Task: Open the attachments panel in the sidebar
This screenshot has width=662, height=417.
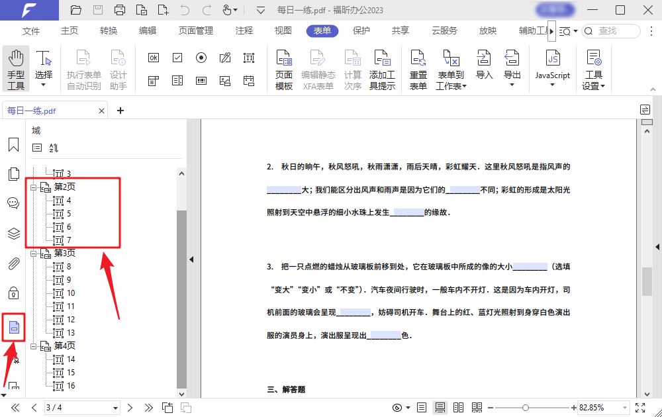Action: (x=13, y=263)
